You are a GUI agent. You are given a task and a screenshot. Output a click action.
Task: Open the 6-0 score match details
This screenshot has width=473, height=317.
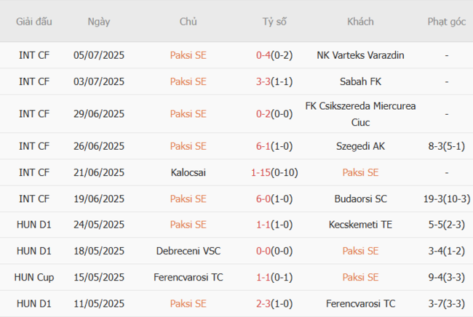pos(263,198)
